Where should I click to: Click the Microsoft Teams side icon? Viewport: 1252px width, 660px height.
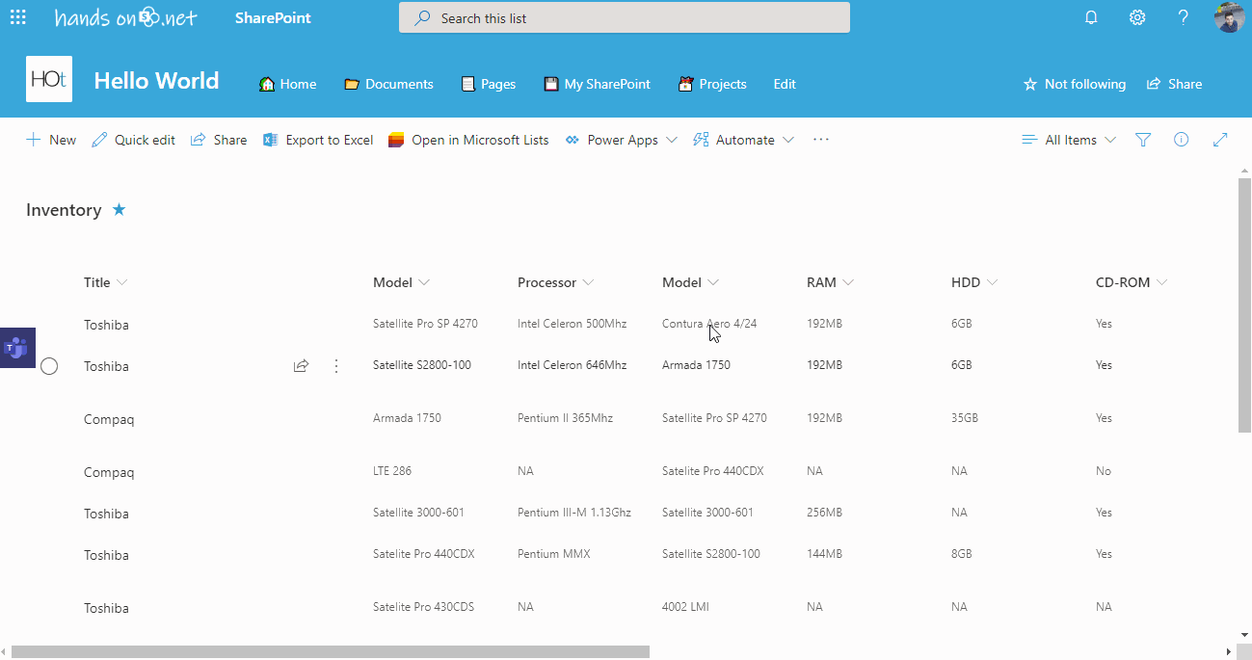[x=16, y=347]
